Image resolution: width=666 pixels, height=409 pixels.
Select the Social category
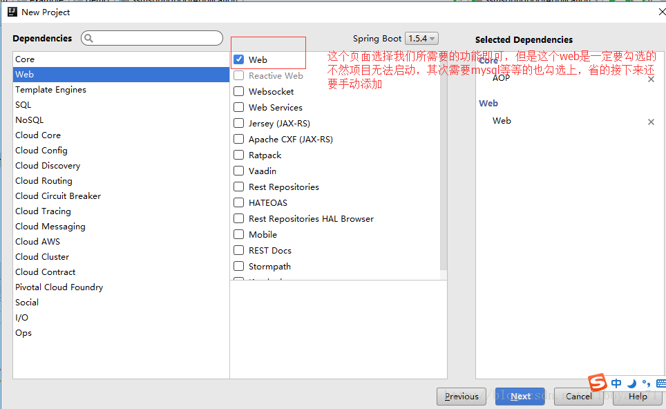pos(121,303)
